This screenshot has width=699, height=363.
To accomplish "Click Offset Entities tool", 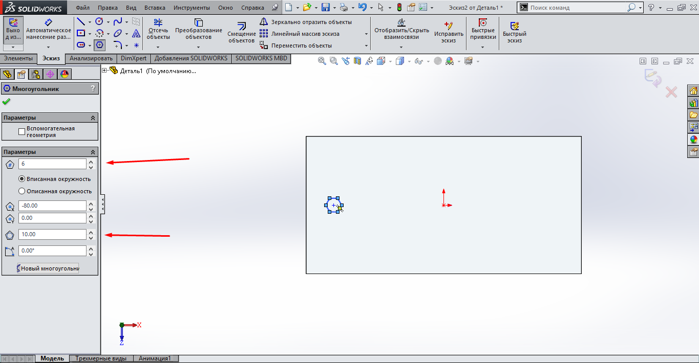I will click(x=242, y=33).
